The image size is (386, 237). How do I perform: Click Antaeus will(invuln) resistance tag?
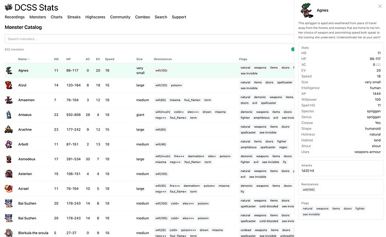click(x=162, y=112)
